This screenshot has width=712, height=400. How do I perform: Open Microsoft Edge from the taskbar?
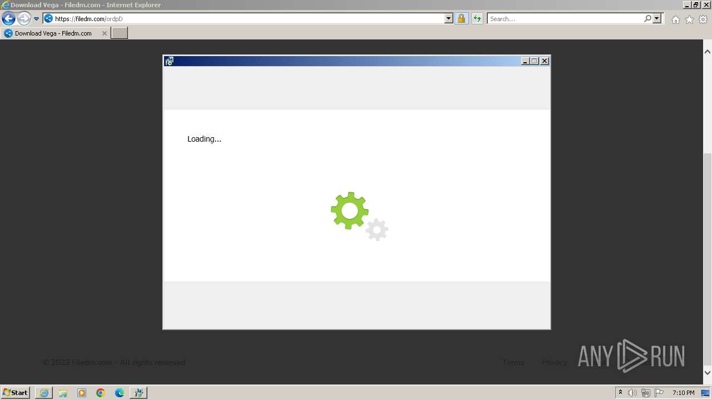click(x=120, y=393)
